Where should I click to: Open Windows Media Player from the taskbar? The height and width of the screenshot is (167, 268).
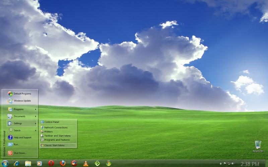point(39,163)
